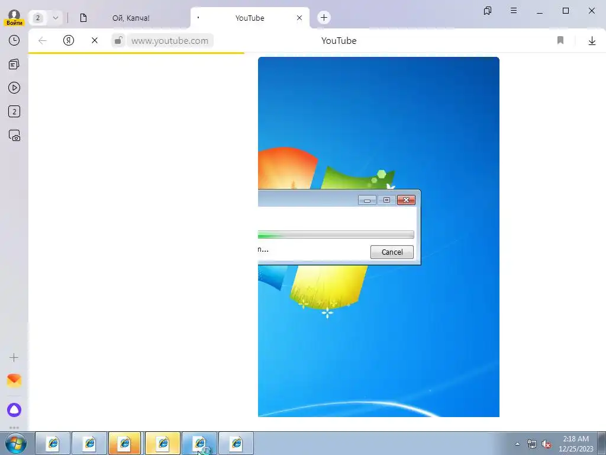Screen dimensions: 606x455
Task: Click the network tray icon
Action: [x=532, y=444]
